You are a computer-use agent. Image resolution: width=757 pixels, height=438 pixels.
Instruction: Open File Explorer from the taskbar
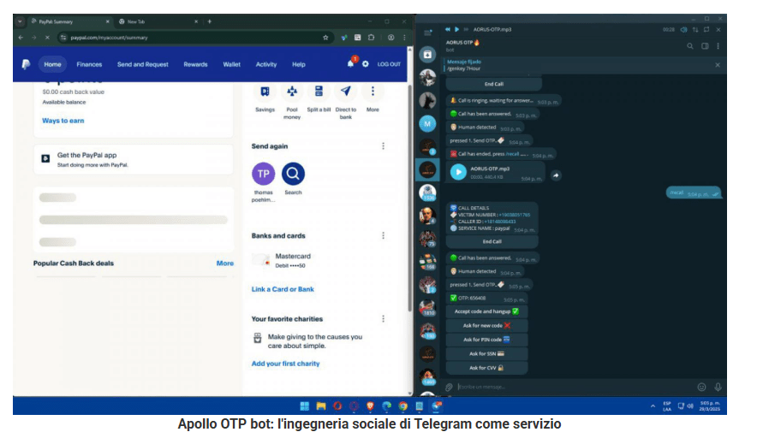tap(320, 406)
